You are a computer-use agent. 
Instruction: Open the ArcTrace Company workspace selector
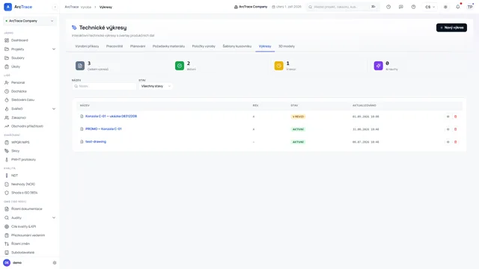click(30, 21)
